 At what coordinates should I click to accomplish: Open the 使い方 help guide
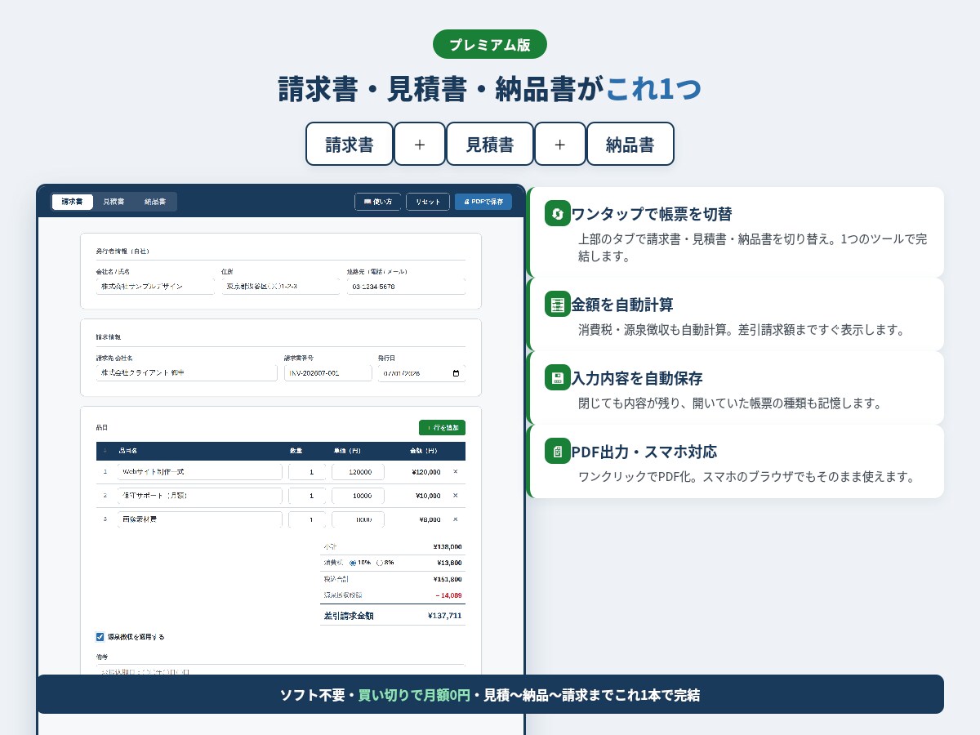click(x=377, y=202)
